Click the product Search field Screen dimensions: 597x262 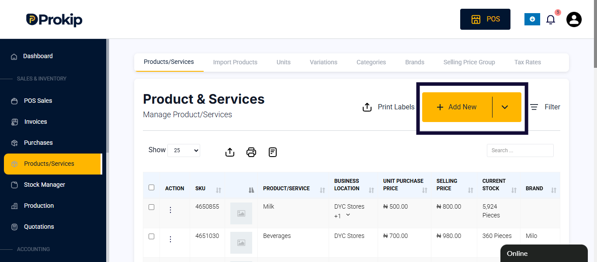520,150
